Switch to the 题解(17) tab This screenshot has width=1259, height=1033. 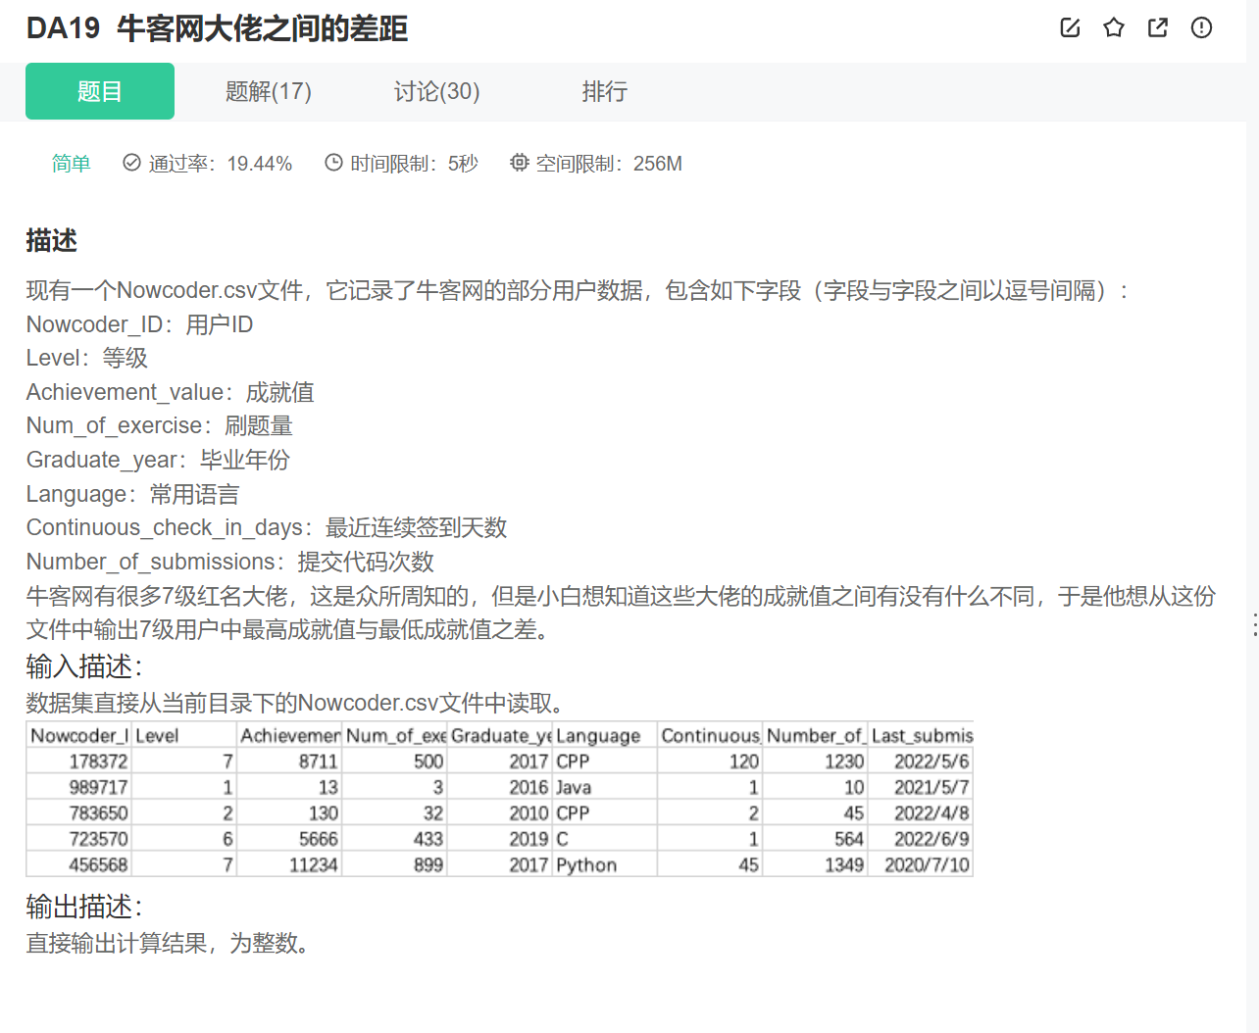(x=269, y=91)
